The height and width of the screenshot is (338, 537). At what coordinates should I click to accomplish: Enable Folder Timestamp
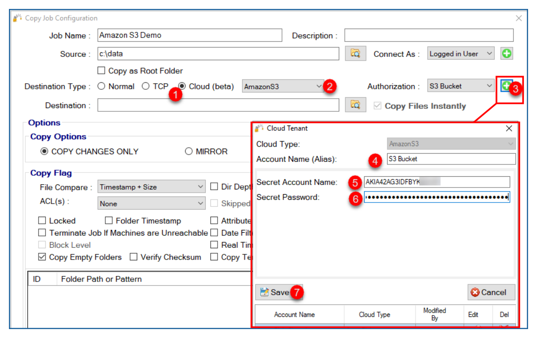click(x=109, y=220)
